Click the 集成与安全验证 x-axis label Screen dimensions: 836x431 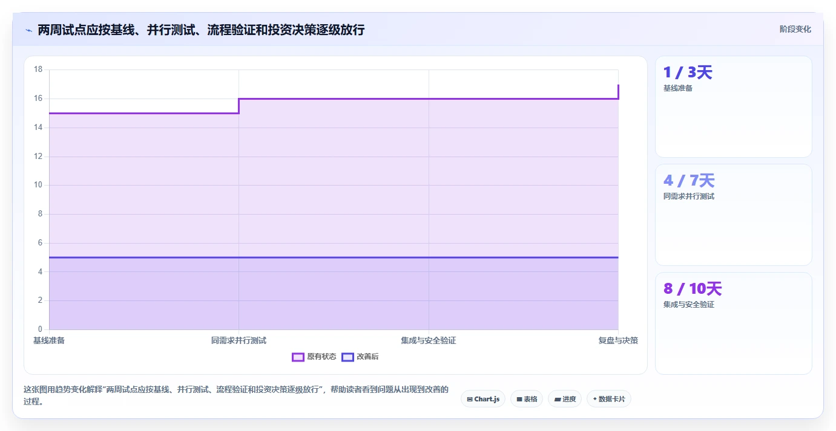click(x=429, y=340)
